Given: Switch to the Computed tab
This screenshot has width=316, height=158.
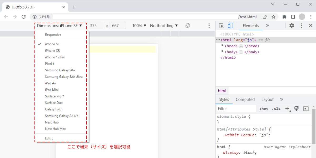Looking at the screenshot, I should click(245, 100).
